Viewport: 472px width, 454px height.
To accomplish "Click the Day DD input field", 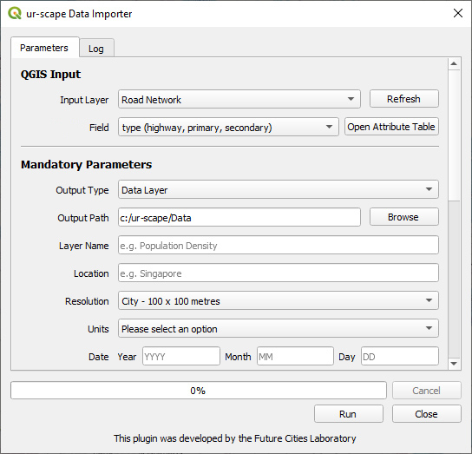I will tap(400, 356).
